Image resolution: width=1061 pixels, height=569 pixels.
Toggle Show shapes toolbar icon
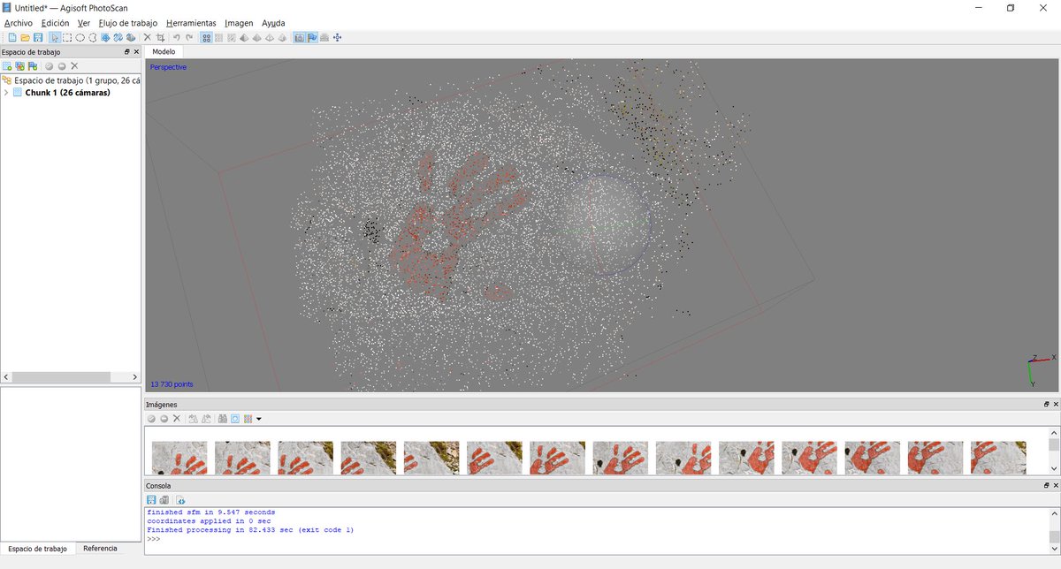(x=324, y=38)
